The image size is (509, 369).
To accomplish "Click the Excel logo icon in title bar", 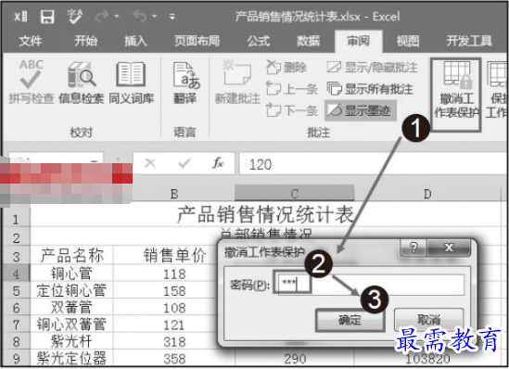I will [x=20, y=17].
